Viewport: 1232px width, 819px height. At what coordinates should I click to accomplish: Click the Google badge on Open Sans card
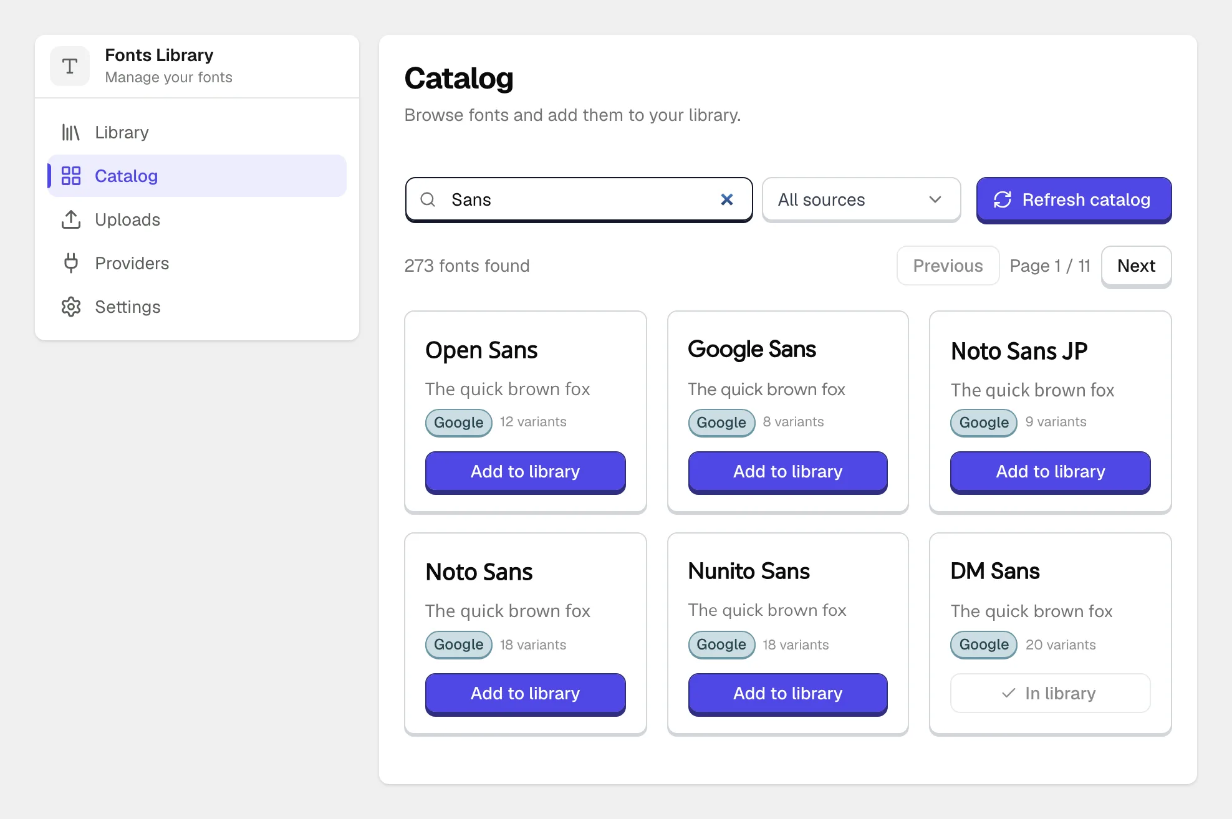459,423
